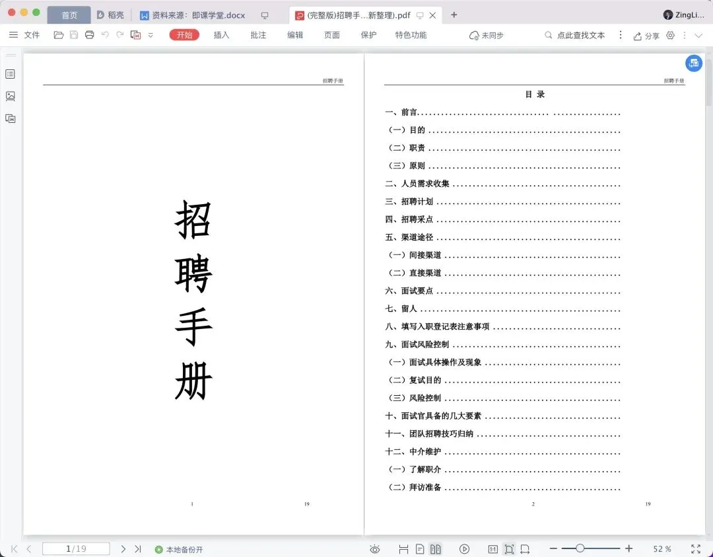713x557 pixels.
Task: Open the 特色功能 tab
Action: [411, 35]
